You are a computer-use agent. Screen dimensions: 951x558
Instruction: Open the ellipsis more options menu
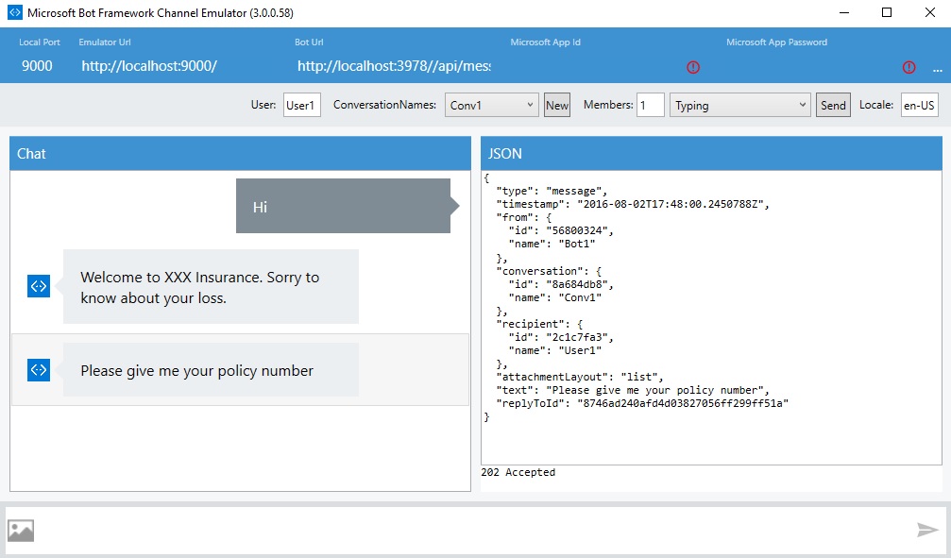[937, 70]
